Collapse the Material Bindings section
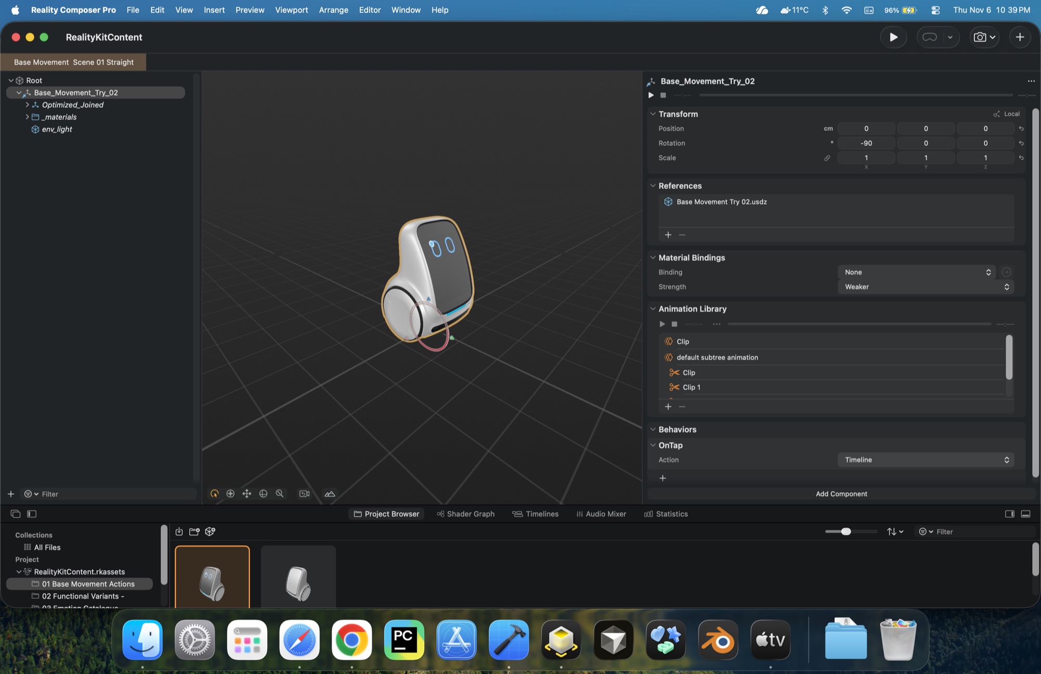Screen dimensions: 1041x674 [x=653, y=257]
